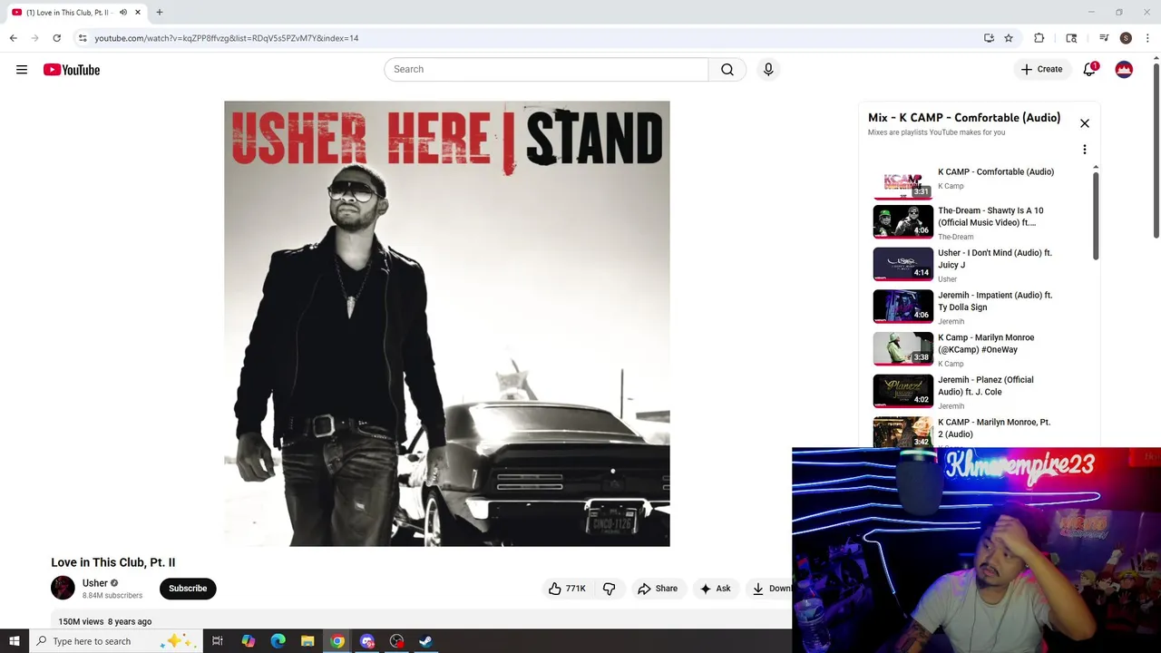Click the Usher I Don't Mind thumbnail
The image size is (1161, 653).
pos(902,265)
